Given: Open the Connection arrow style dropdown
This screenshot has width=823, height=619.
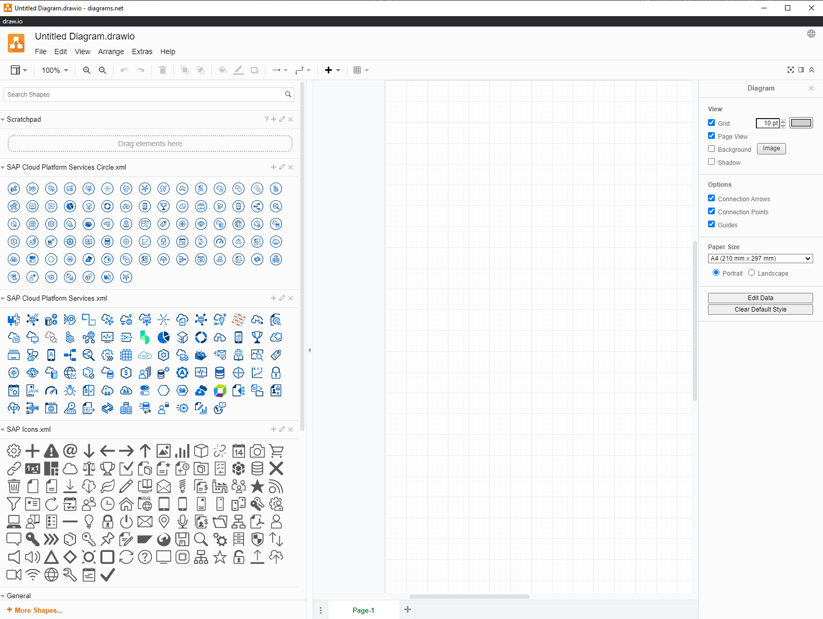Looking at the screenshot, I should 280,70.
